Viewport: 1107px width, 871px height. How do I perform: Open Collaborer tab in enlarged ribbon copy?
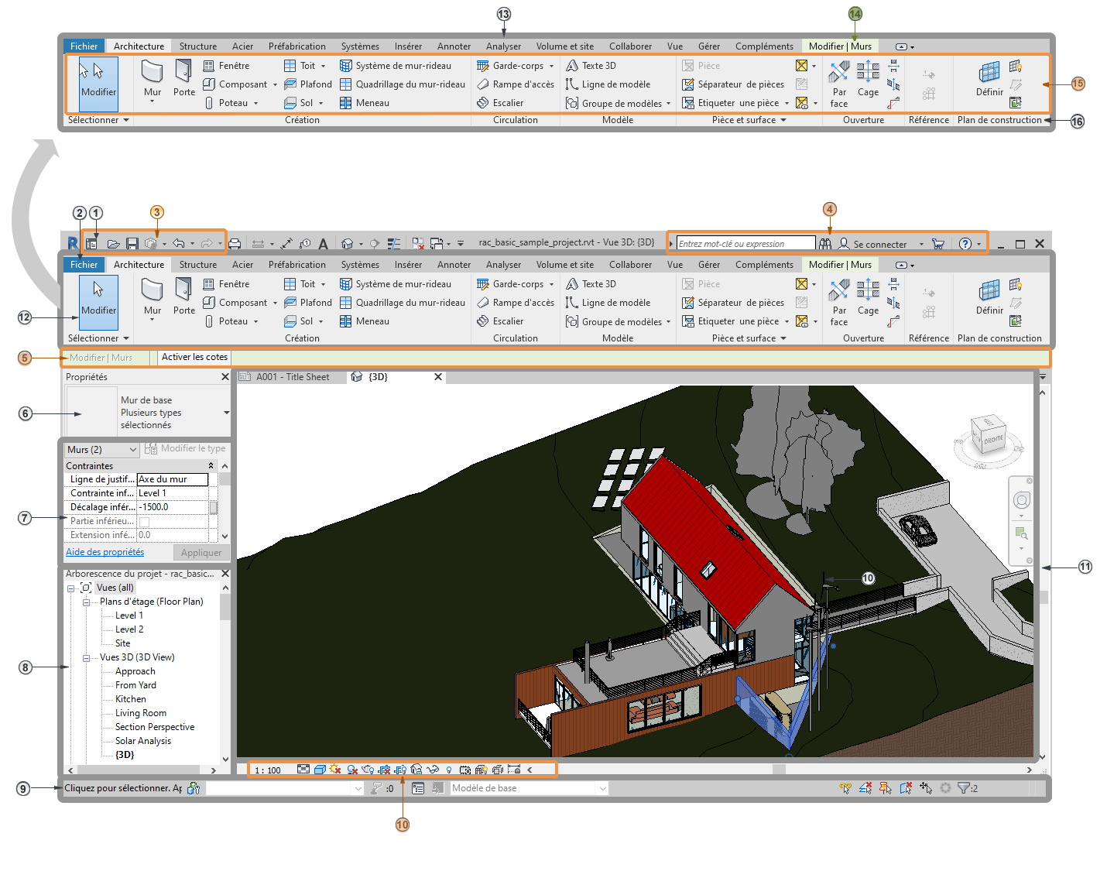point(630,46)
